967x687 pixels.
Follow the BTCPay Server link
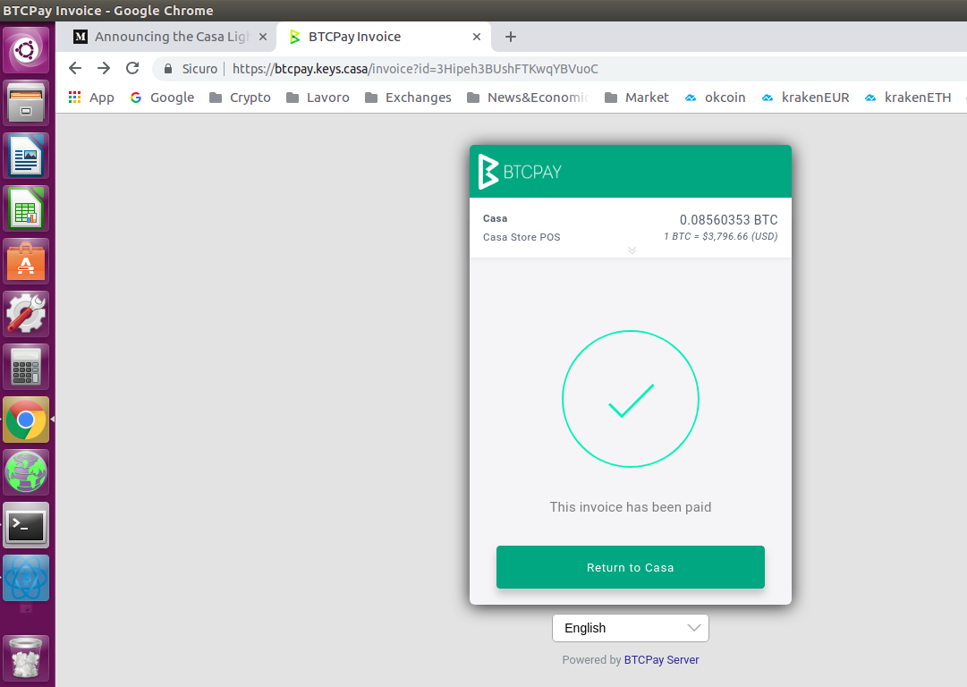click(x=661, y=660)
